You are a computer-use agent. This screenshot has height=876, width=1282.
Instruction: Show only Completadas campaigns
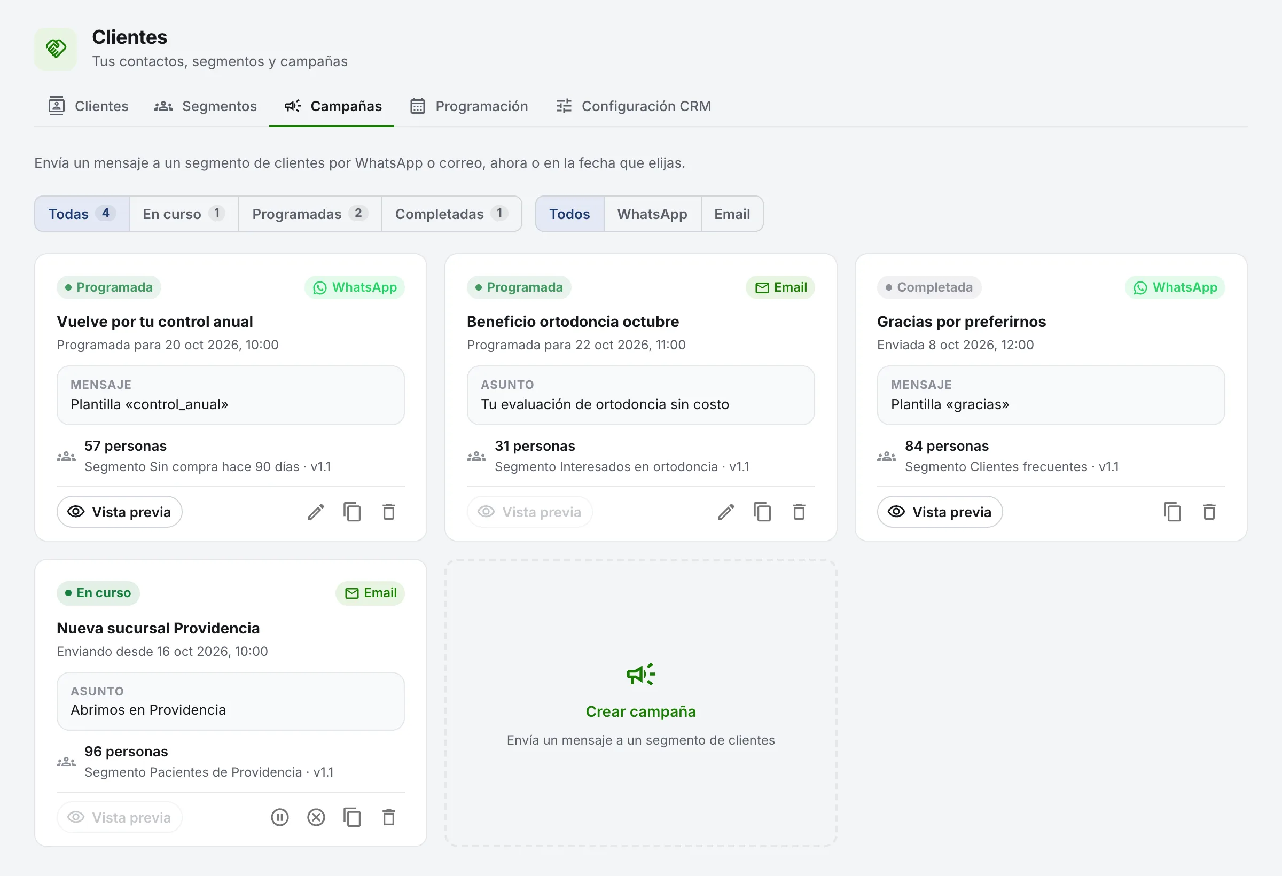coord(452,214)
